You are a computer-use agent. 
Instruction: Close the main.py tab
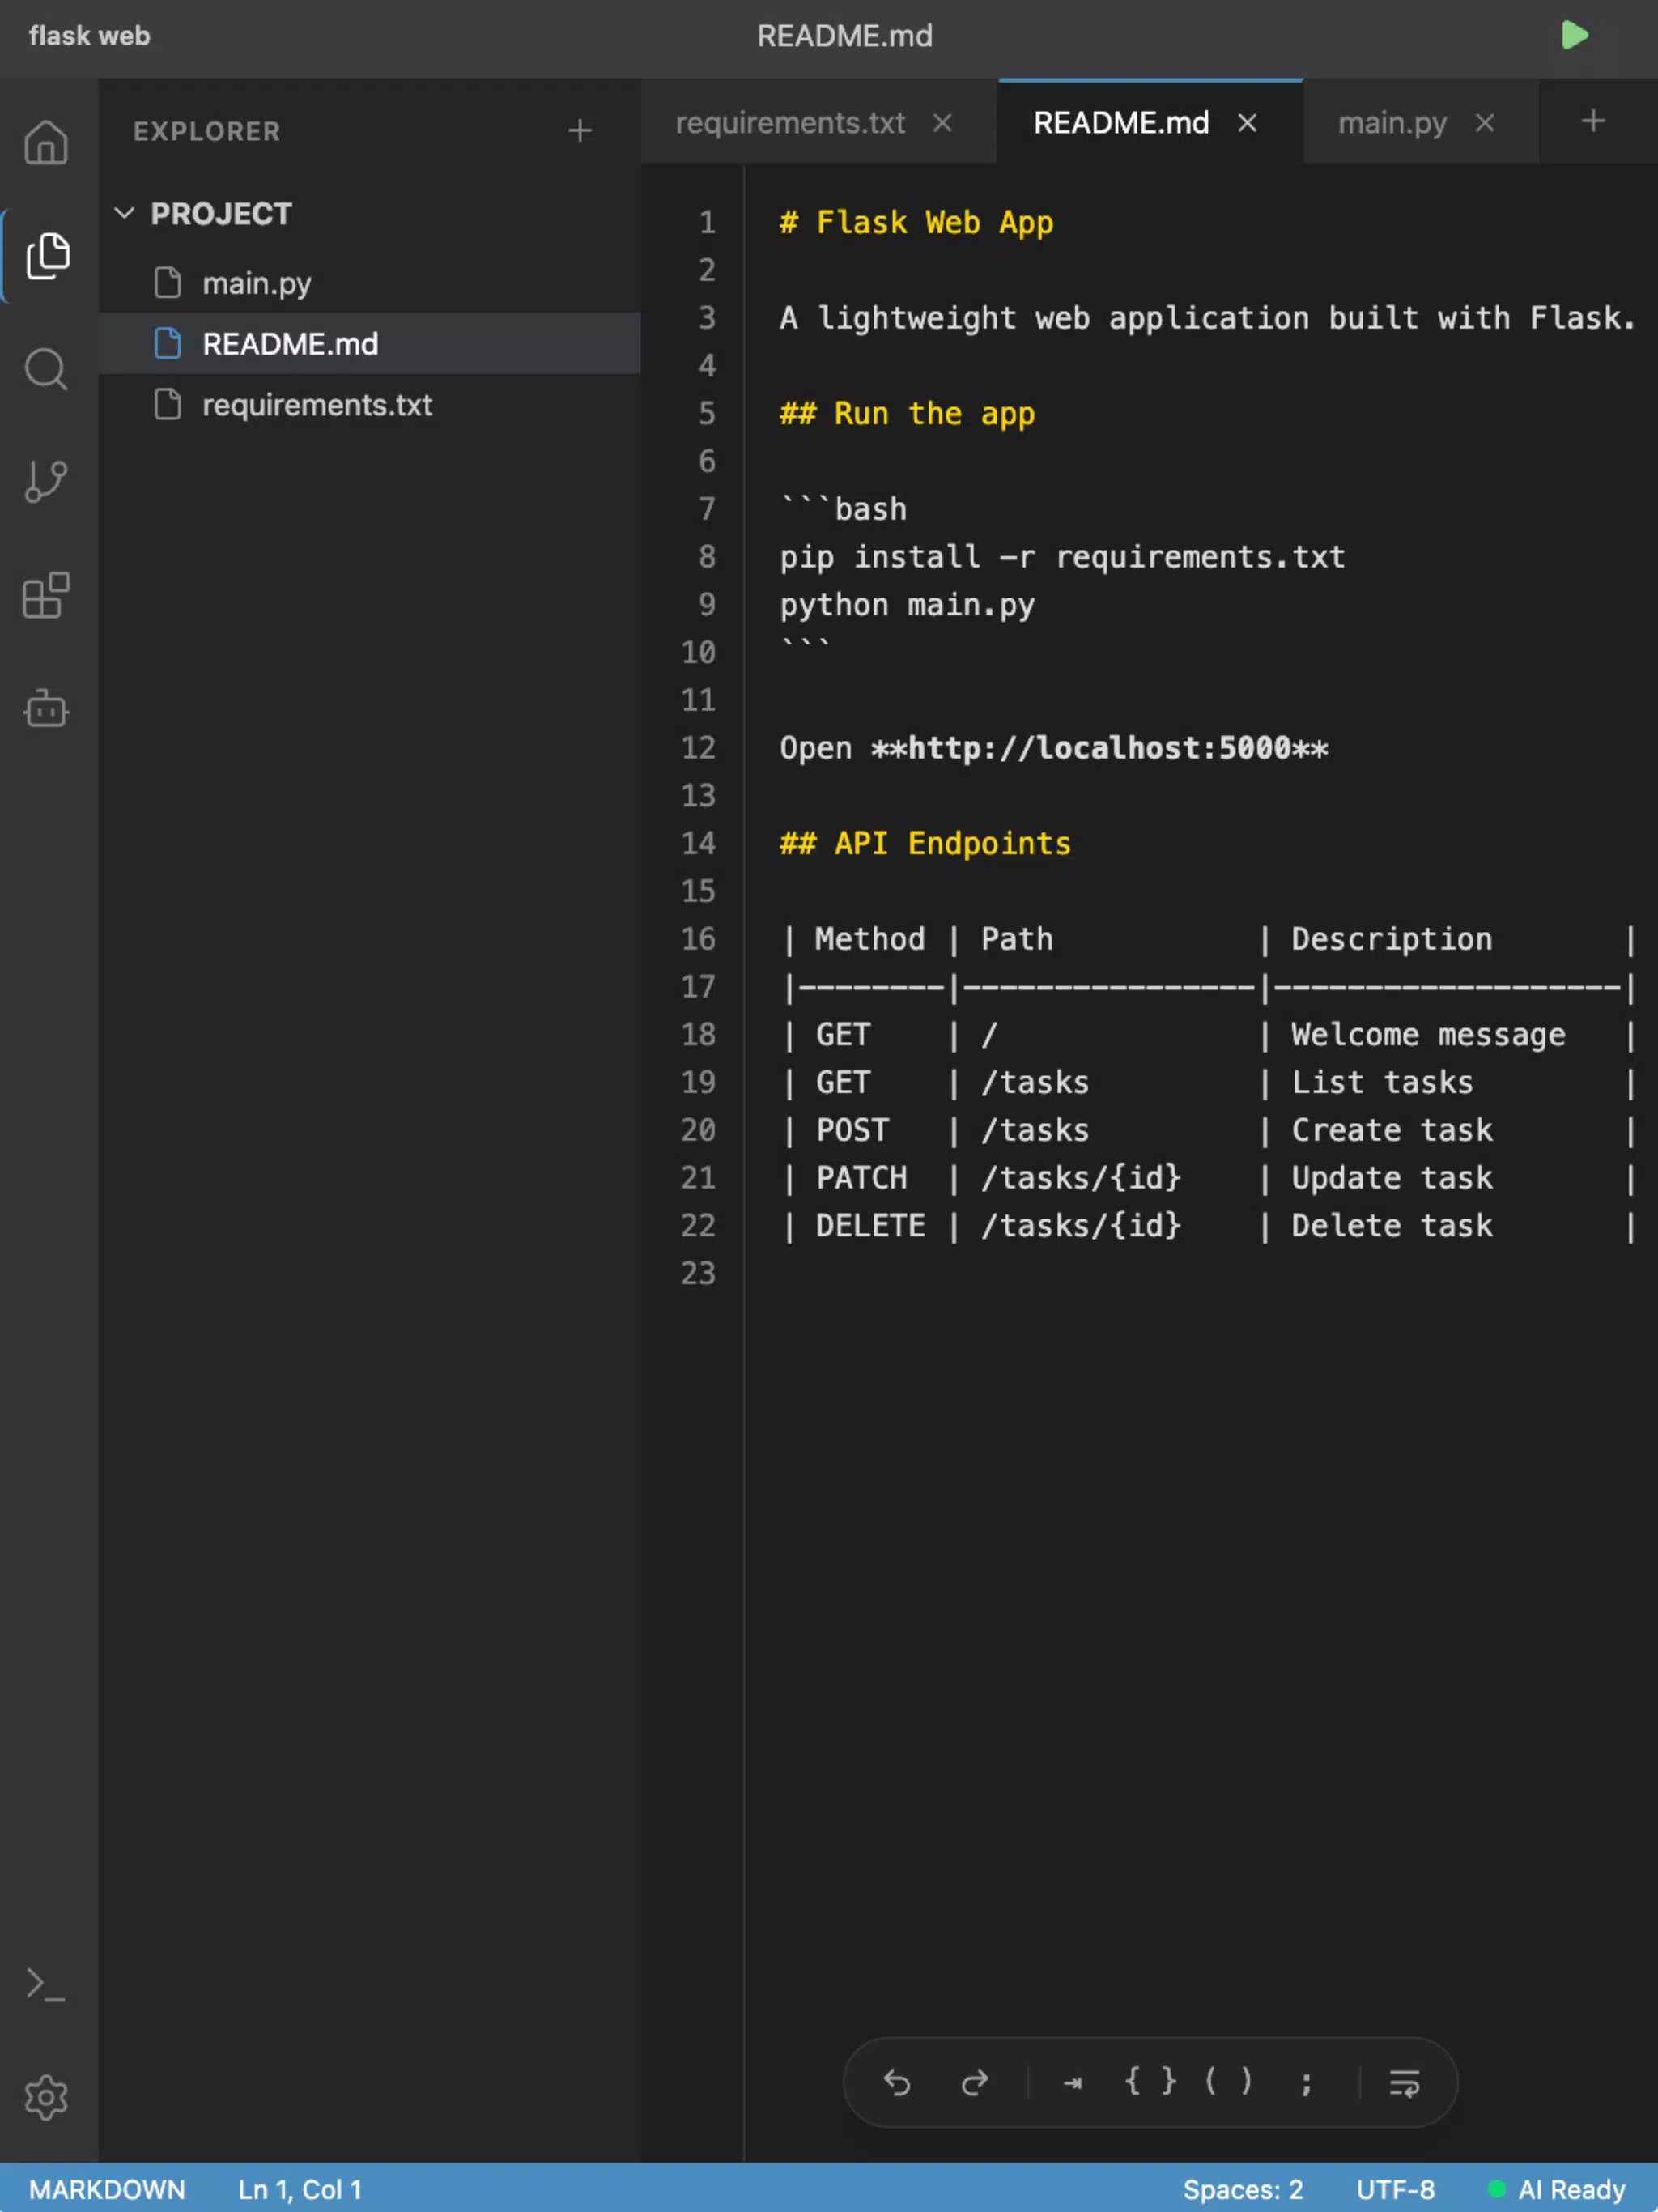(1485, 123)
